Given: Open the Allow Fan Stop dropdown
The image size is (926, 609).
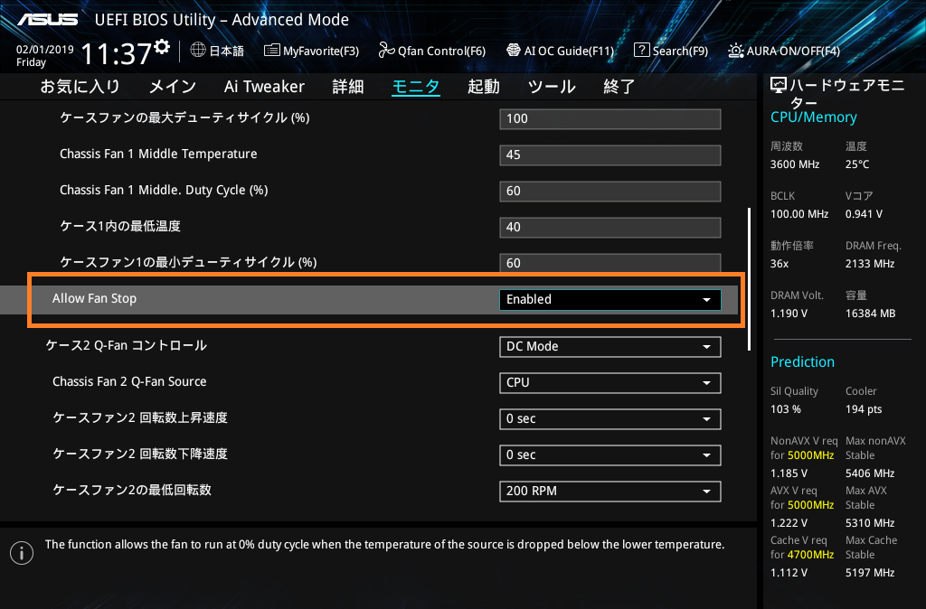Looking at the screenshot, I should [610, 300].
